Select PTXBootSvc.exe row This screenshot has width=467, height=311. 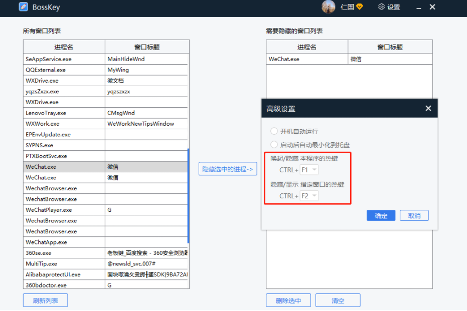[x=105, y=156]
